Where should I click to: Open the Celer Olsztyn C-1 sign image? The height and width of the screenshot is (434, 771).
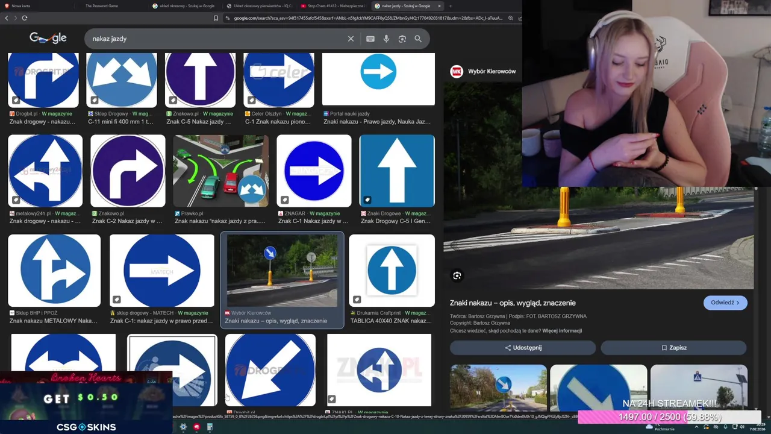[279, 80]
